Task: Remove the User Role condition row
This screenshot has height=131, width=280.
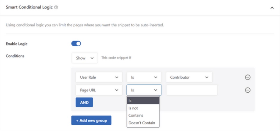Action: pos(248,77)
